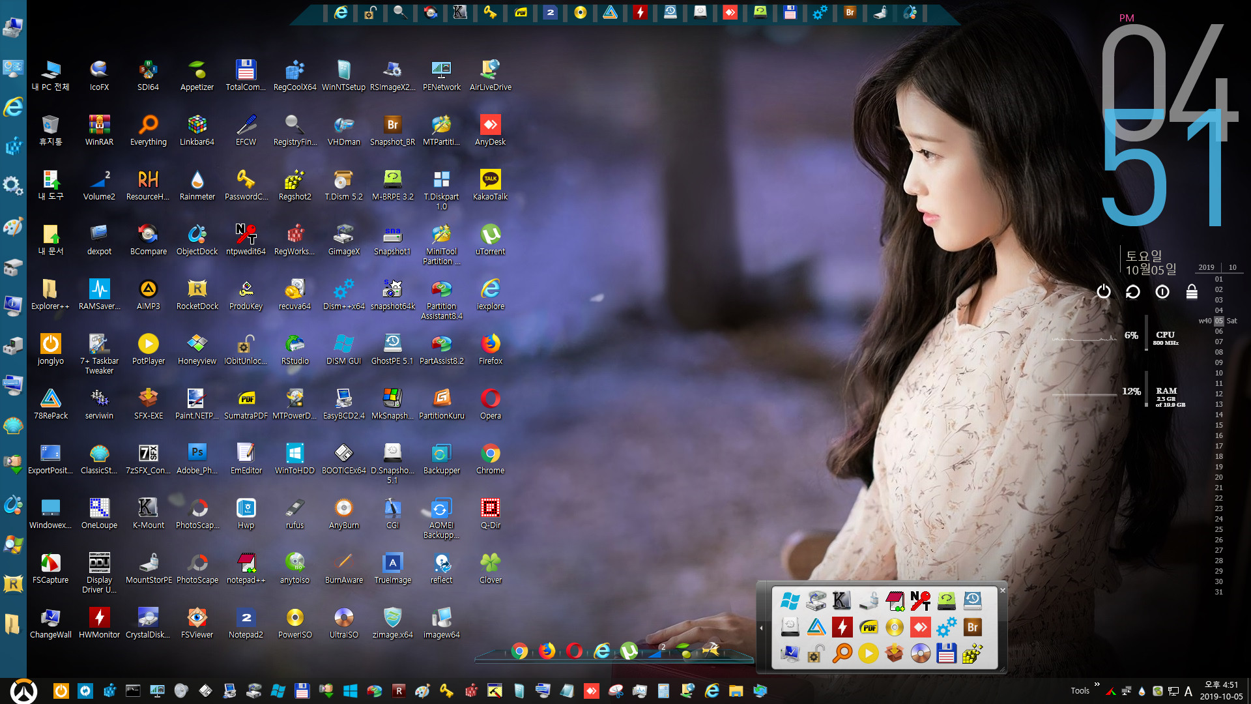Open the Rainmeter desktop shortcut
1251x704 pixels.
point(197,184)
